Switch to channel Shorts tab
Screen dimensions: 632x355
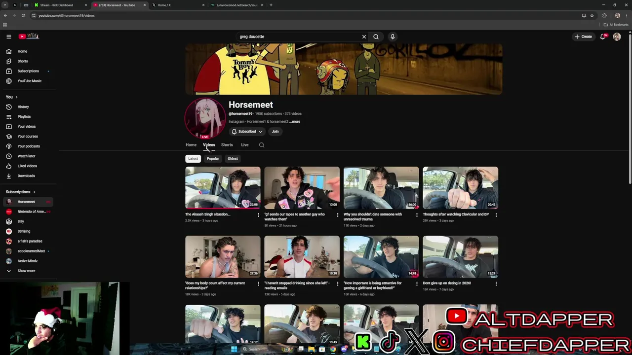click(227, 145)
